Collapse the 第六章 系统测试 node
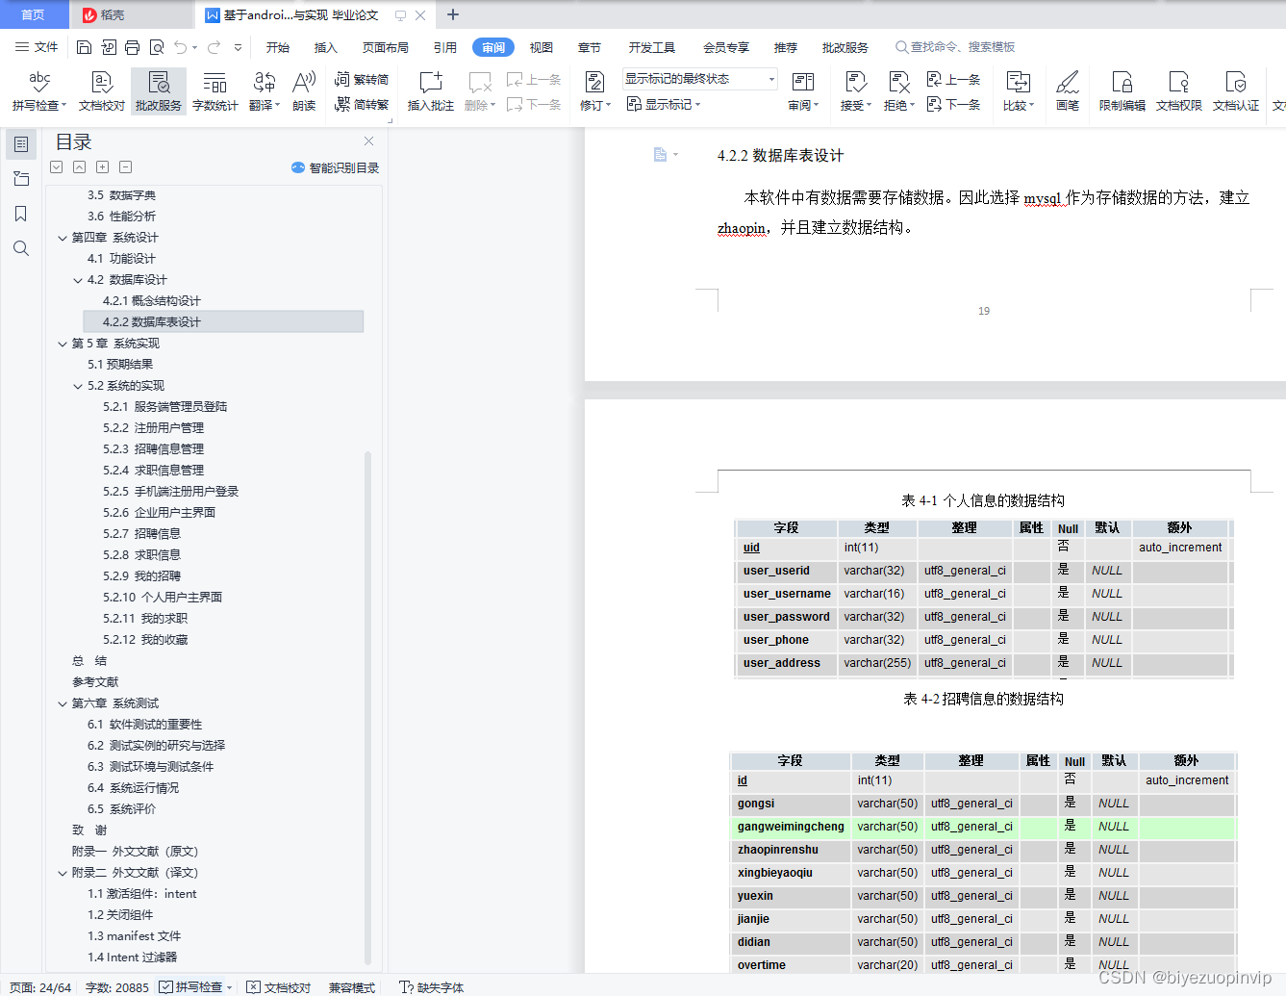Screen dimensions: 1286x996 (63, 703)
